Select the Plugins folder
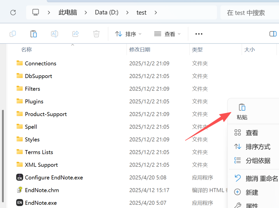This screenshot has height=208, width=279. (x=34, y=101)
